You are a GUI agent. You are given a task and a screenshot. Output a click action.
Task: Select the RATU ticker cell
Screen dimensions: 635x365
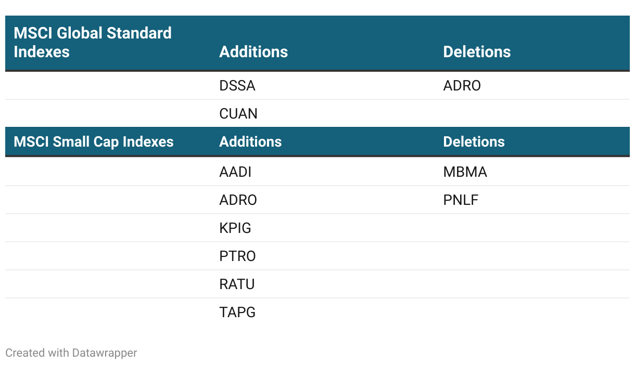[x=237, y=284]
